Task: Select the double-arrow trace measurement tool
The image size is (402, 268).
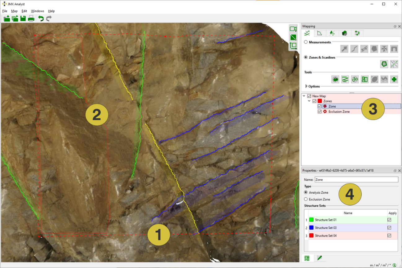Action: (364, 49)
